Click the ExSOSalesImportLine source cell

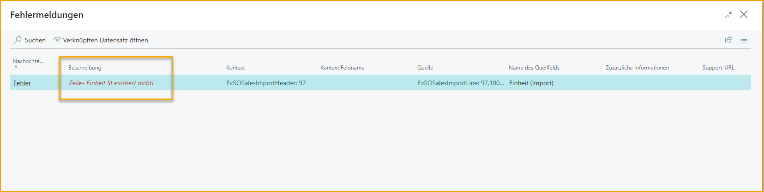[460, 83]
